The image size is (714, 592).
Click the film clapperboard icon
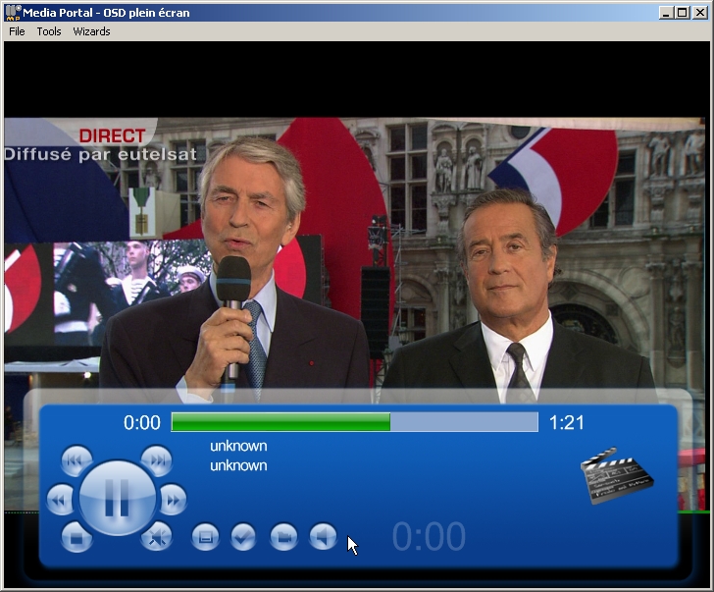pyautogui.click(x=617, y=475)
